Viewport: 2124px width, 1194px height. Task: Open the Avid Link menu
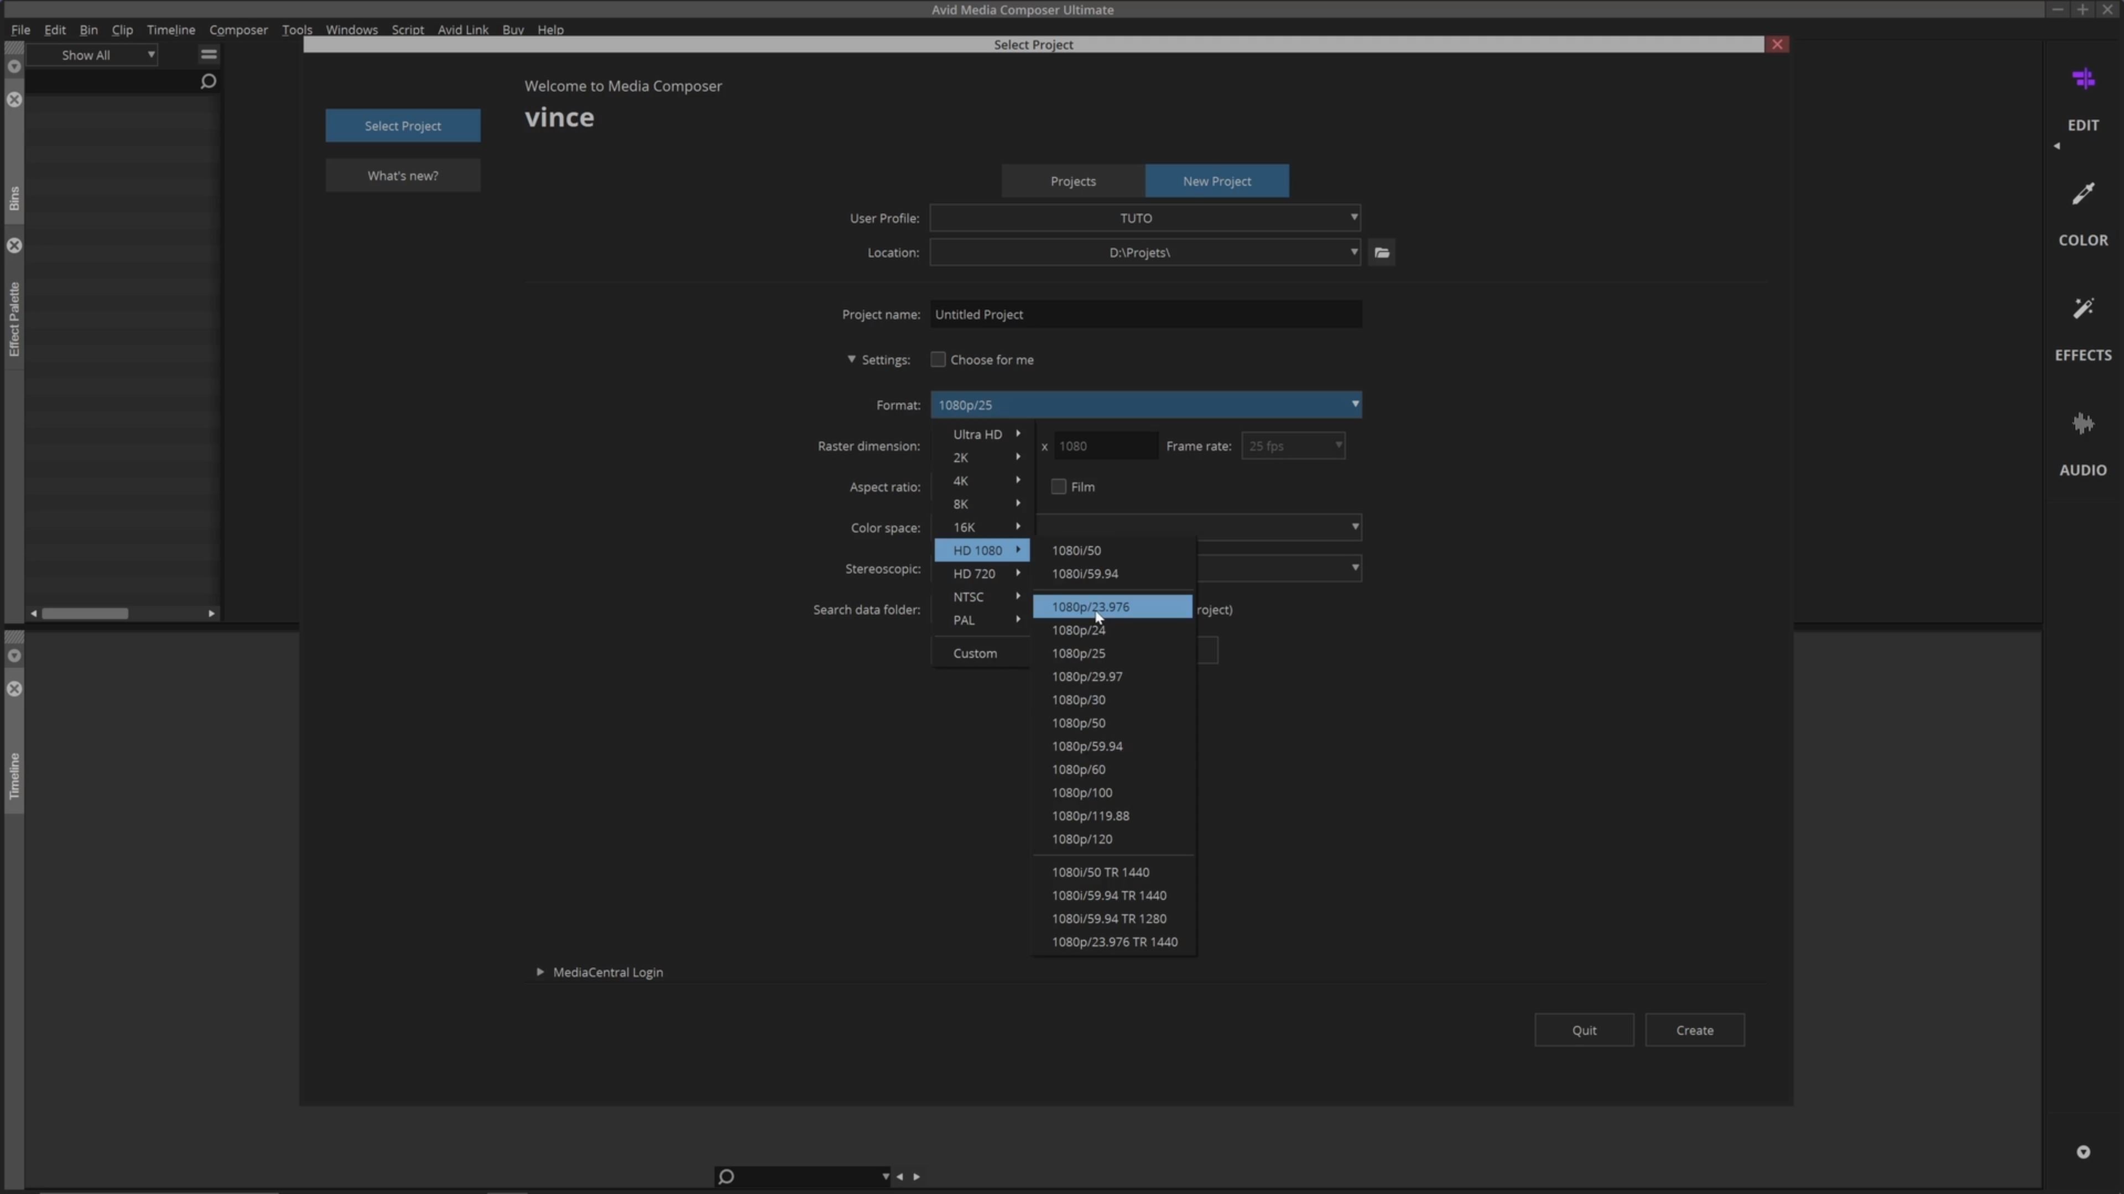pyautogui.click(x=462, y=30)
